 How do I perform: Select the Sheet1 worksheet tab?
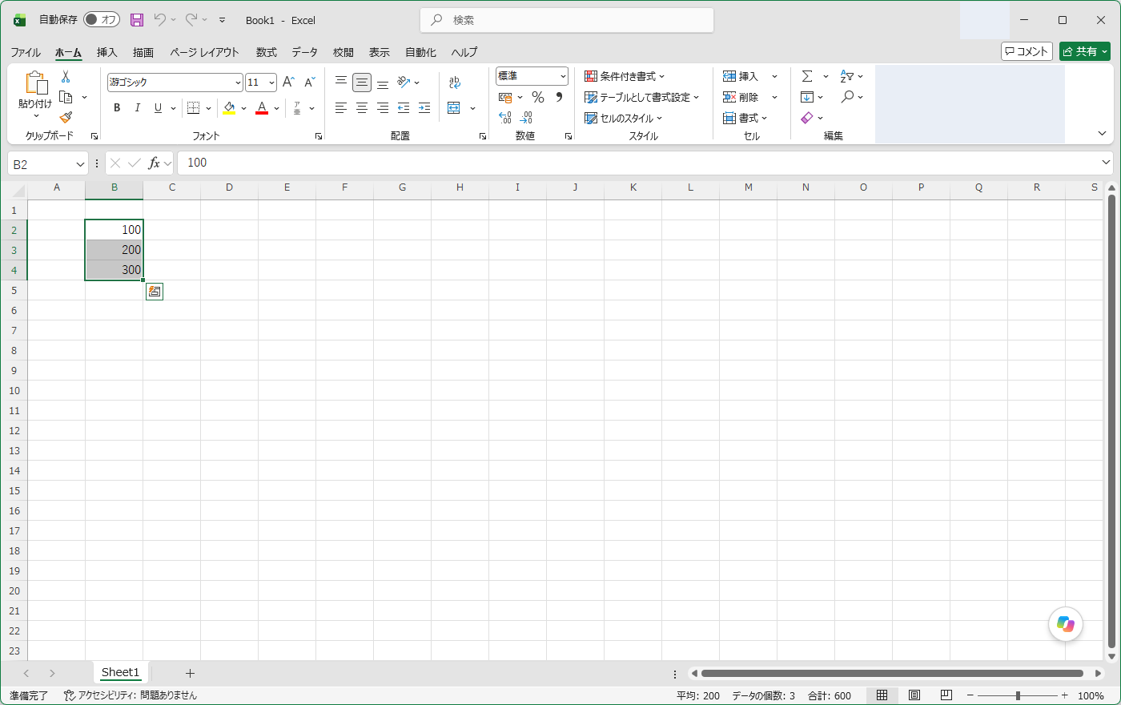[x=120, y=673]
